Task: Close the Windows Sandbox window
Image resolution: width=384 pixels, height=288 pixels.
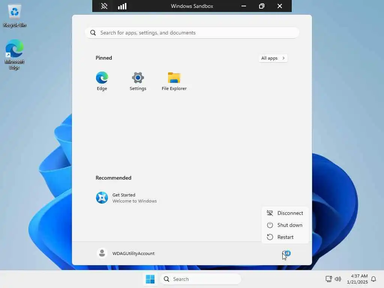Action: 280,6
